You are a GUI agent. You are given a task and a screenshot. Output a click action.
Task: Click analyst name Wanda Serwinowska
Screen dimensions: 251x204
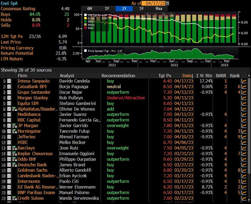pyautogui.click(x=79, y=198)
